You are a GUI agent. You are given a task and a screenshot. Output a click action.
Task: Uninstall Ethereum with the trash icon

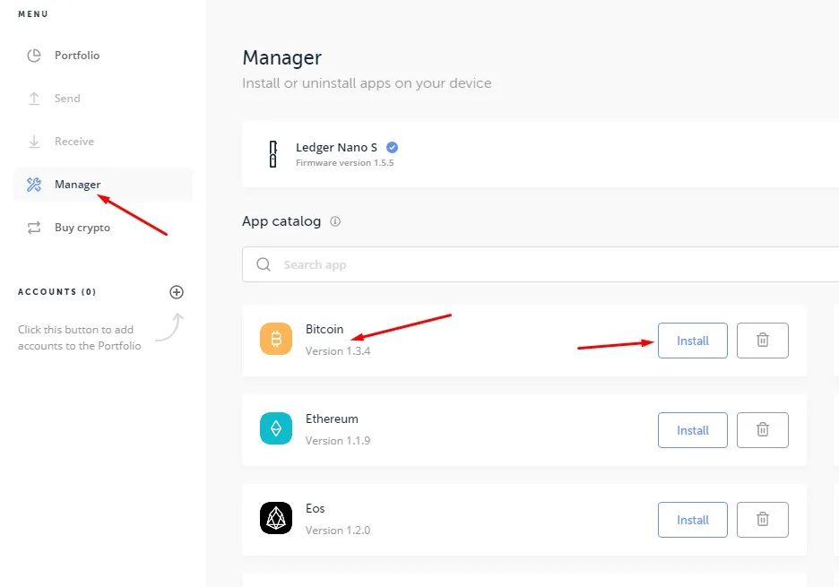click(x=763, y=430)
